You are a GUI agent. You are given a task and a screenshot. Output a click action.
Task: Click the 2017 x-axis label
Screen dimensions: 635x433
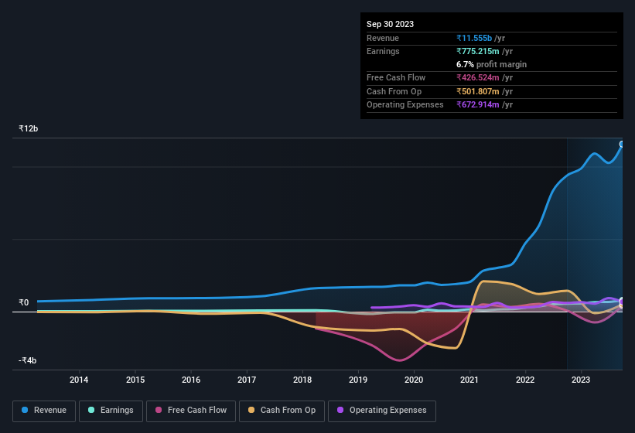[x=247, y=380]
